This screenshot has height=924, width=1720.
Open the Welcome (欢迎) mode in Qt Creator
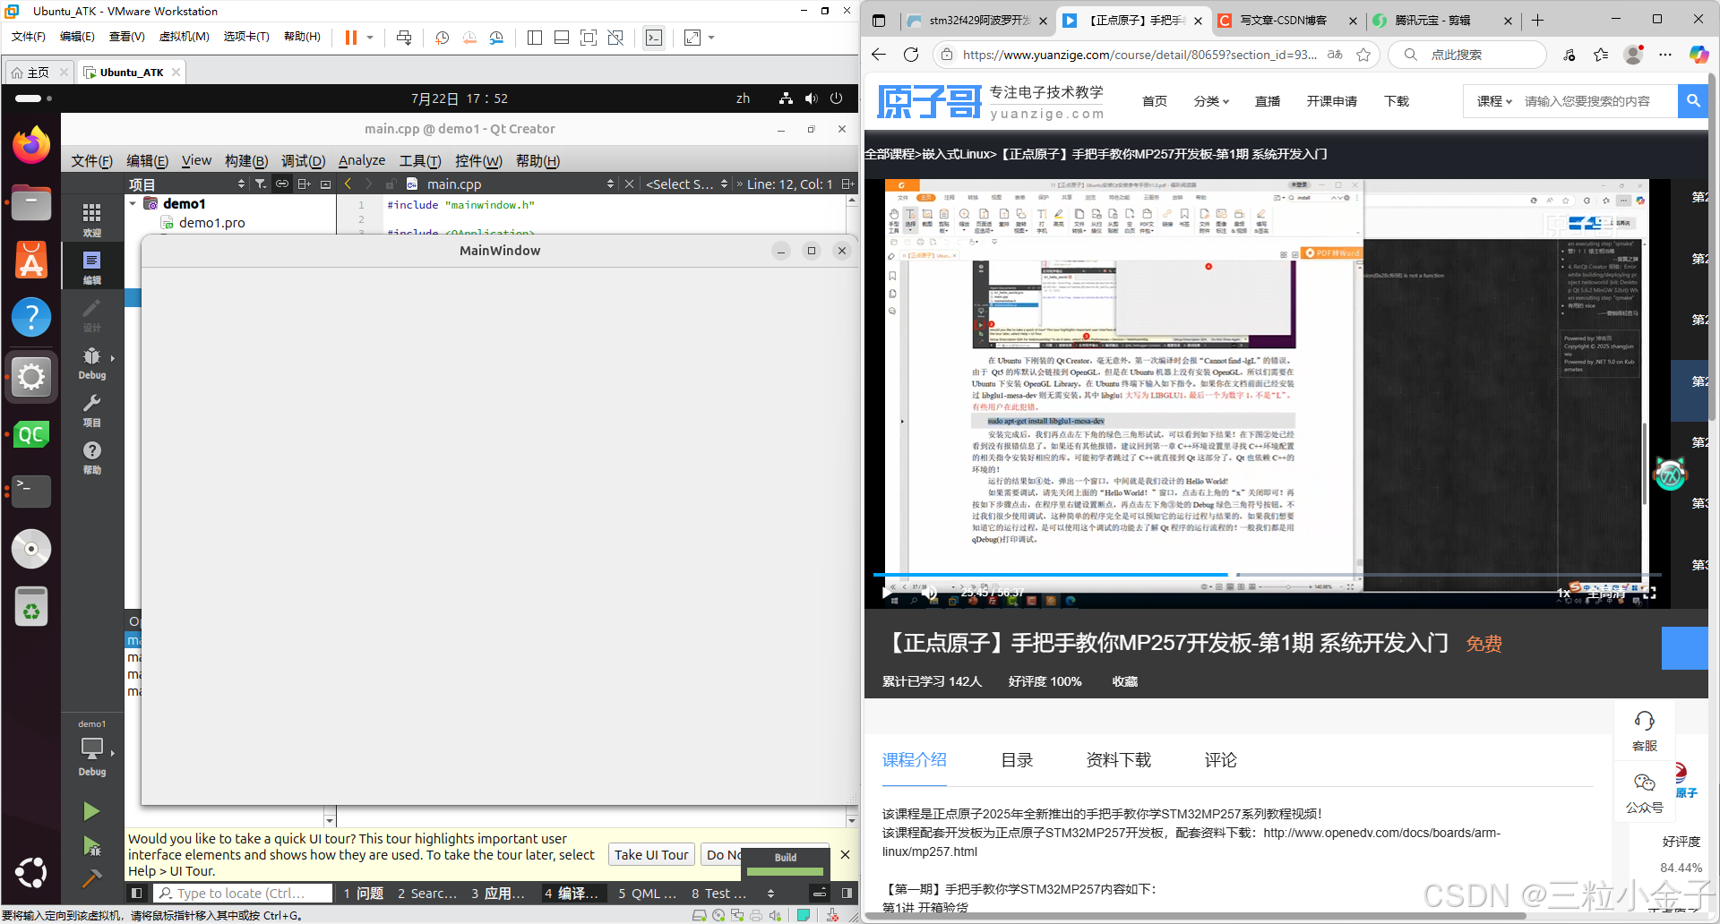pos(91,218)
